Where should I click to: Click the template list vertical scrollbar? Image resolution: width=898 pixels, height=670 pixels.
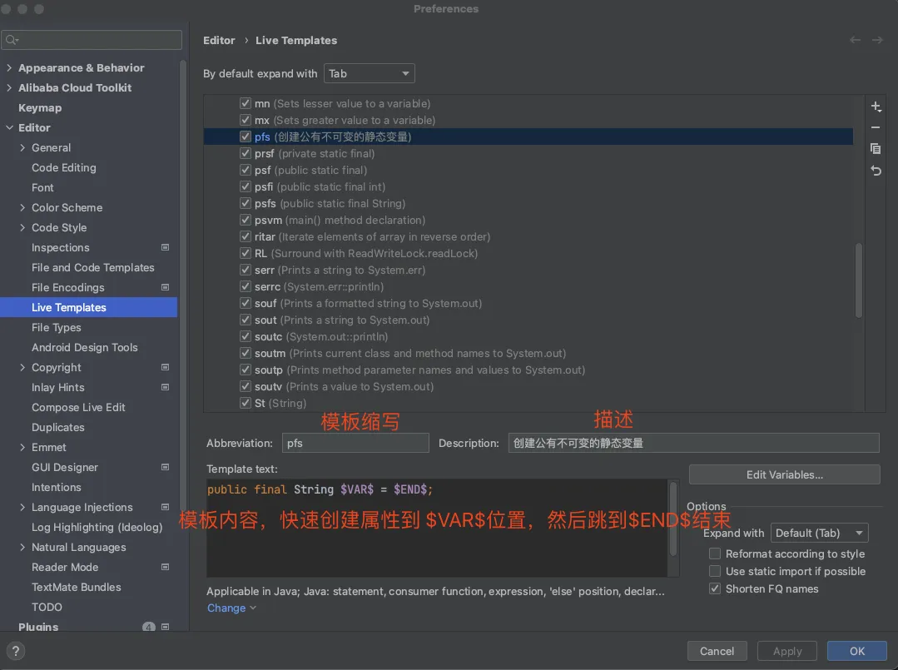(858, 279)
